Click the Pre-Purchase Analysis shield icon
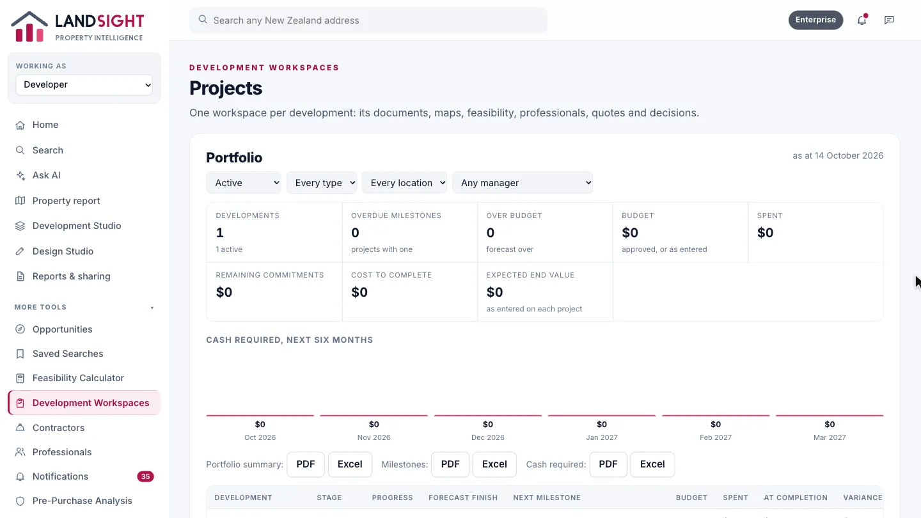This screenshot has height=518, width=921. click(20, 501)
